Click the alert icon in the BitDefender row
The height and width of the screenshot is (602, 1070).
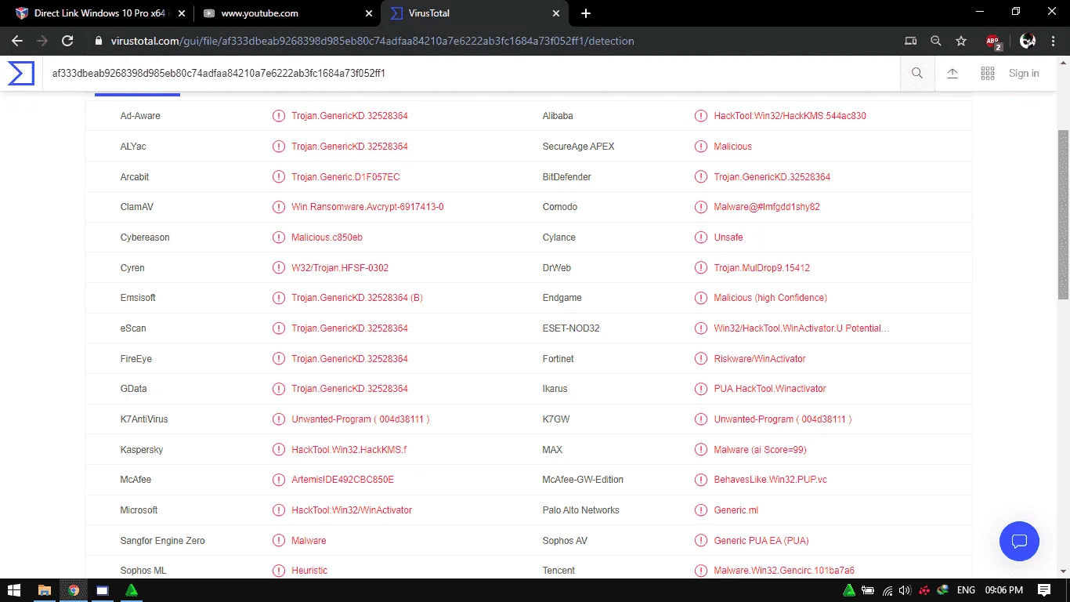[700, 177]
